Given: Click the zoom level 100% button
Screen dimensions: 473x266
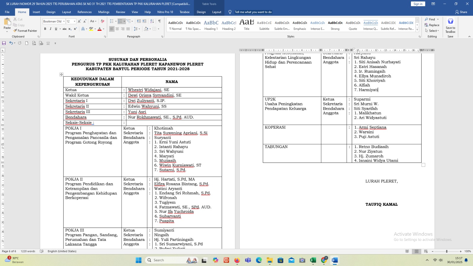Looking at the screenshot, I should [x=468, y=251].
